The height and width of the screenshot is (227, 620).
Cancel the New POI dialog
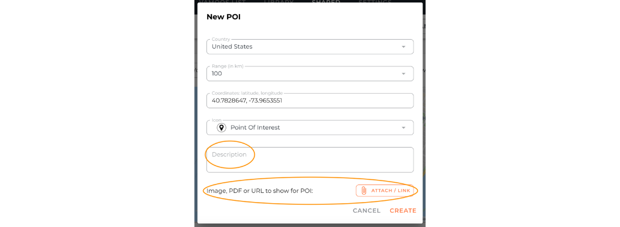coord(366,211)
